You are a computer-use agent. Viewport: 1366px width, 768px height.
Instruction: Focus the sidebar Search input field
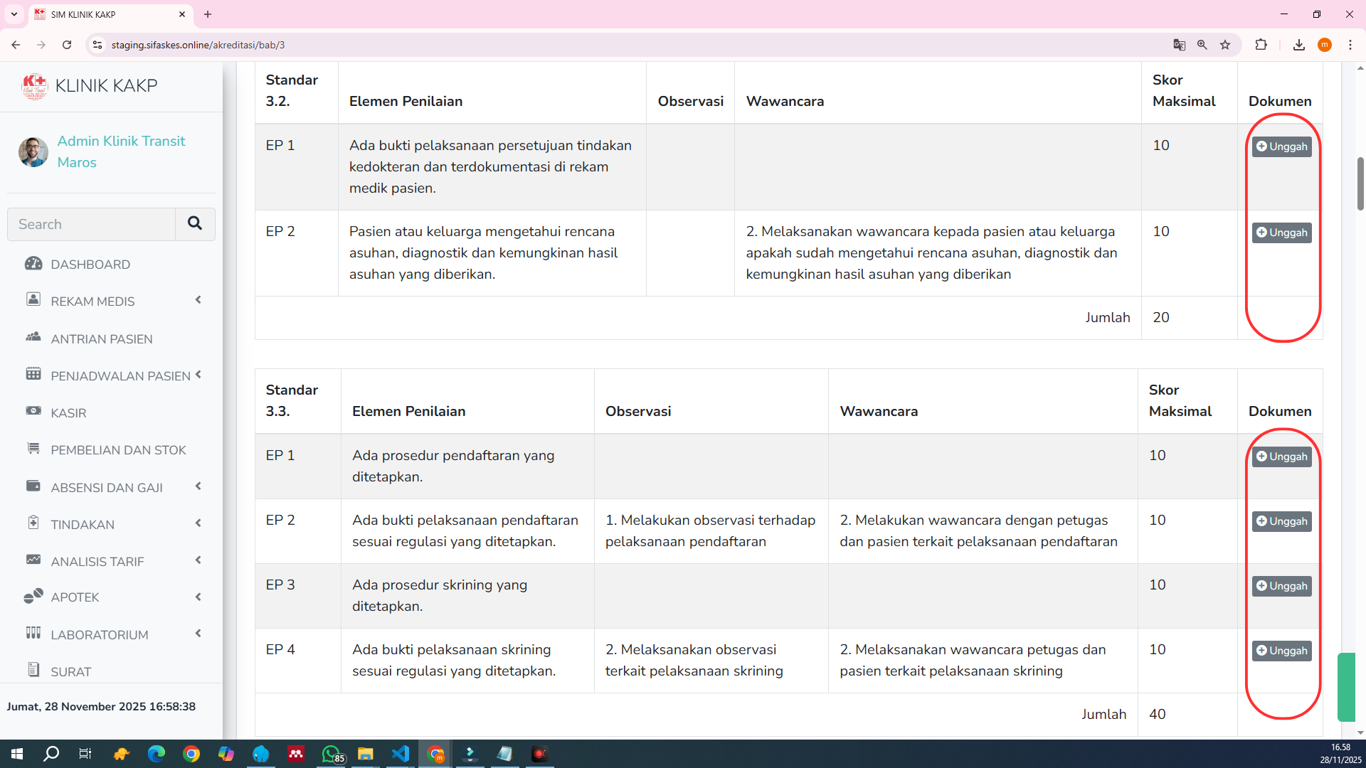pos(92,224)
